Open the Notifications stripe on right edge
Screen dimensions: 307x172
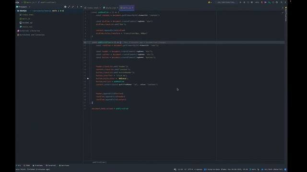pyautogui.click(x=286, y=14)
